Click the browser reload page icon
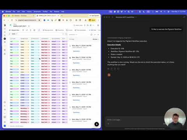The width and height of the screenshot is (187, 140). tap(12, 20)
